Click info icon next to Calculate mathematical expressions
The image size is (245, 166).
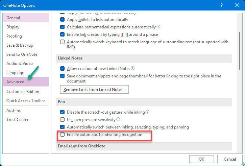pyautogui.click(x=158, y=27)
